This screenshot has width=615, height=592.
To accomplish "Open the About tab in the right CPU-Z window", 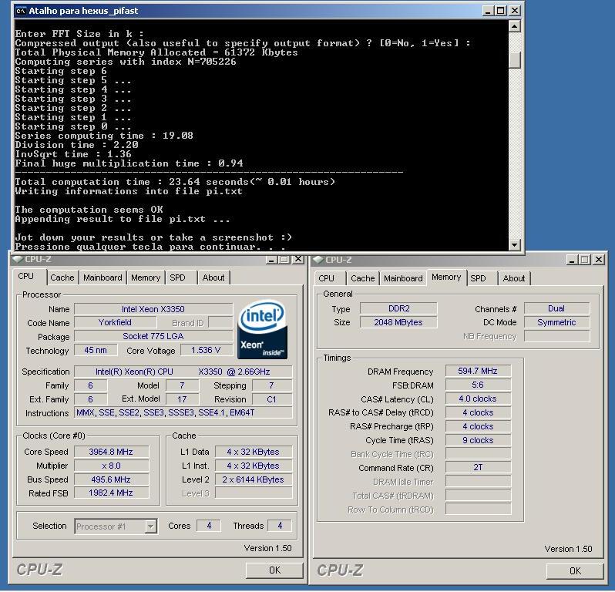I will click(514, 278).
